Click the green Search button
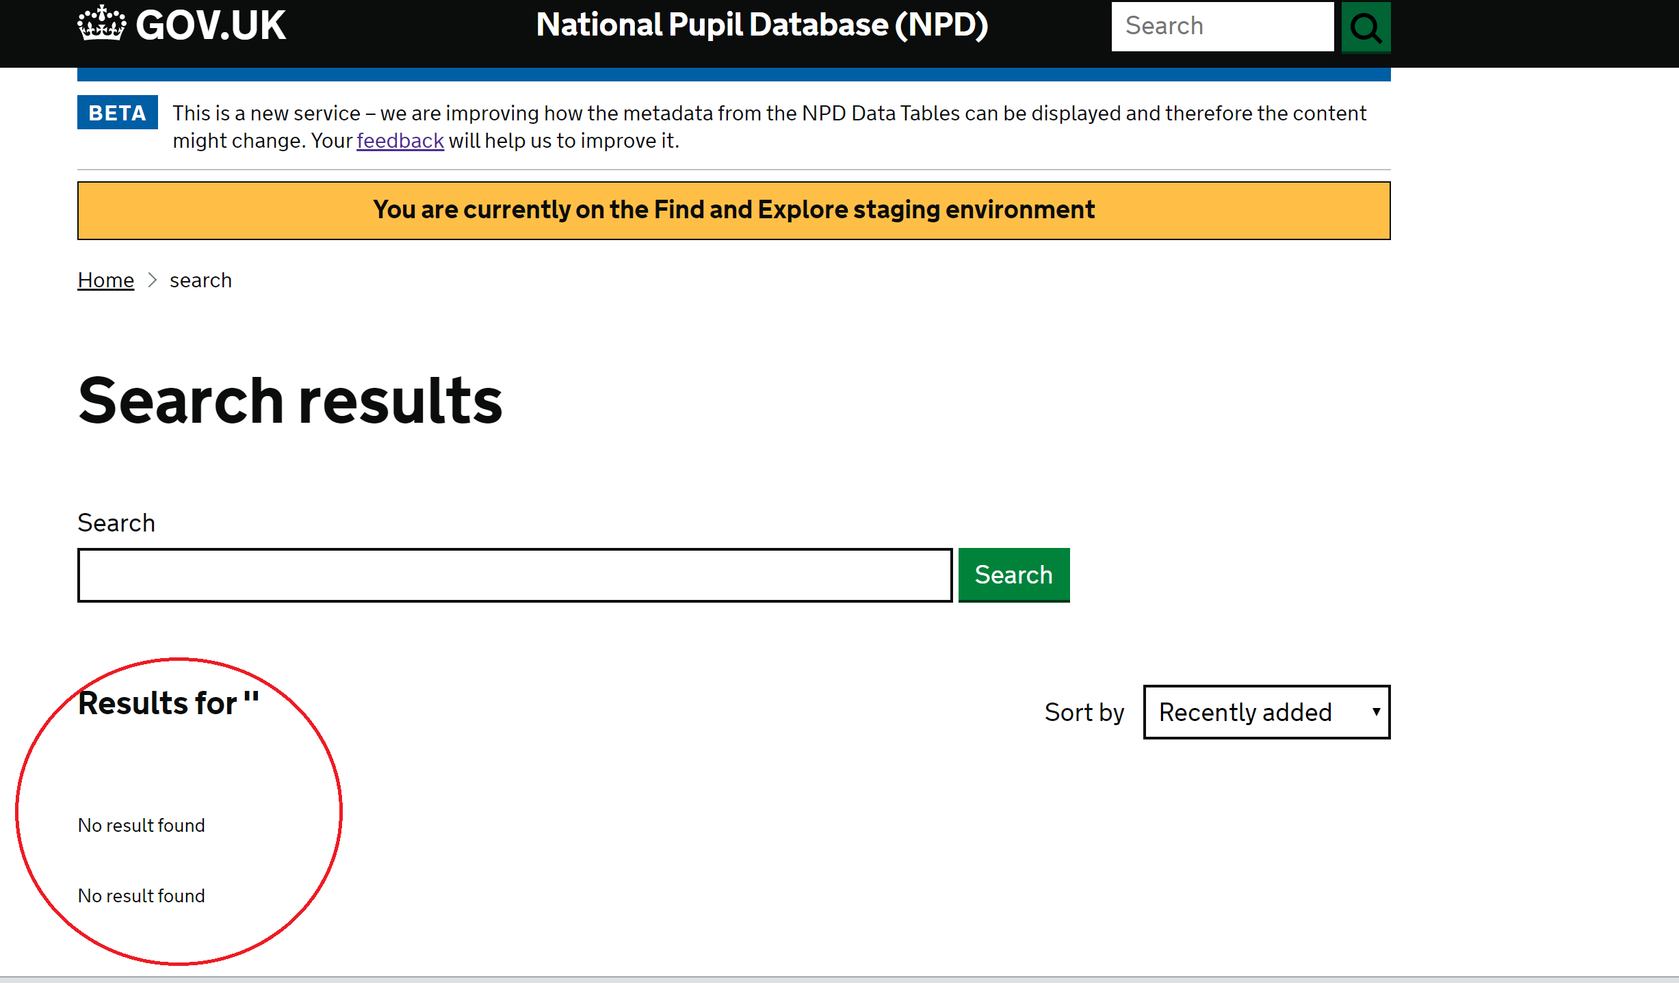This screenshot has width=1679, height=983. click(1014, 575)
